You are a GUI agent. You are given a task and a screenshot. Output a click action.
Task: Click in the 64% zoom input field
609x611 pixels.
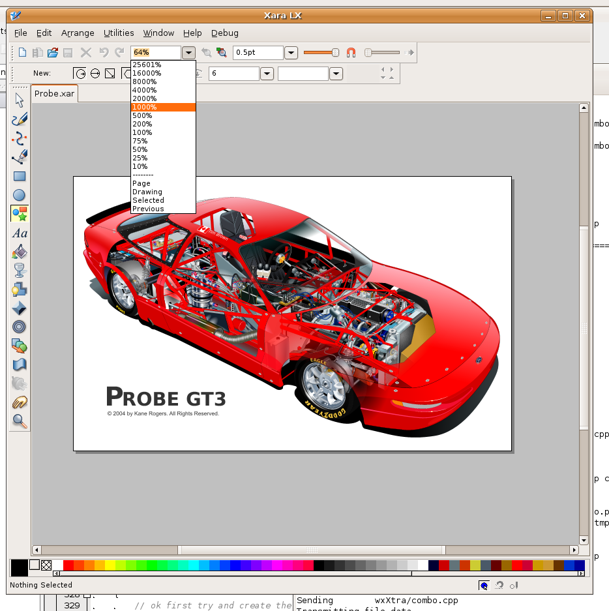[x=156, y=53]
